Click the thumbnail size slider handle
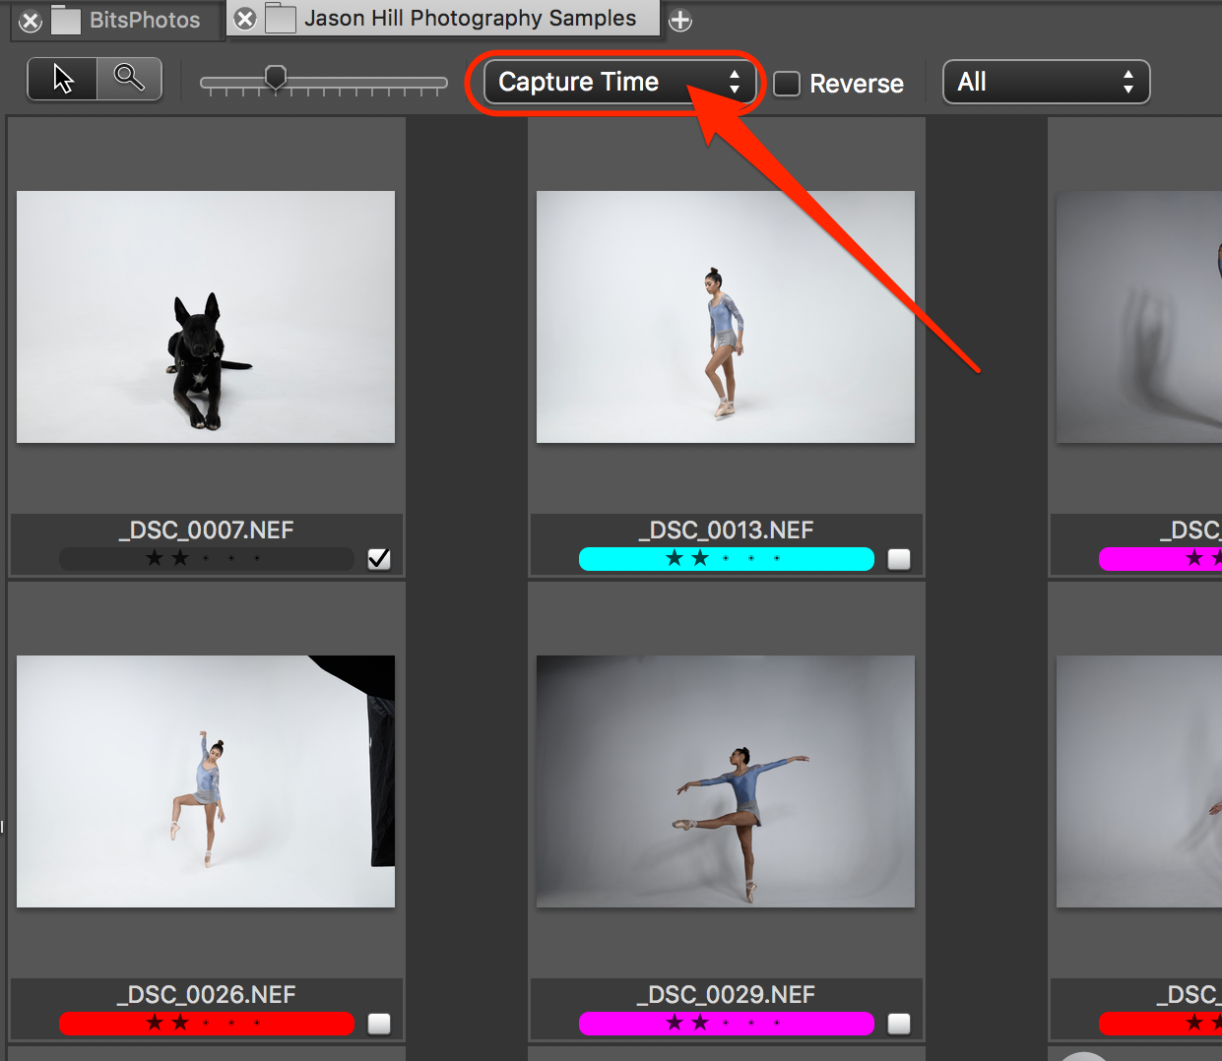Viewport: 1222px width, 1061px height. (276, 78)
